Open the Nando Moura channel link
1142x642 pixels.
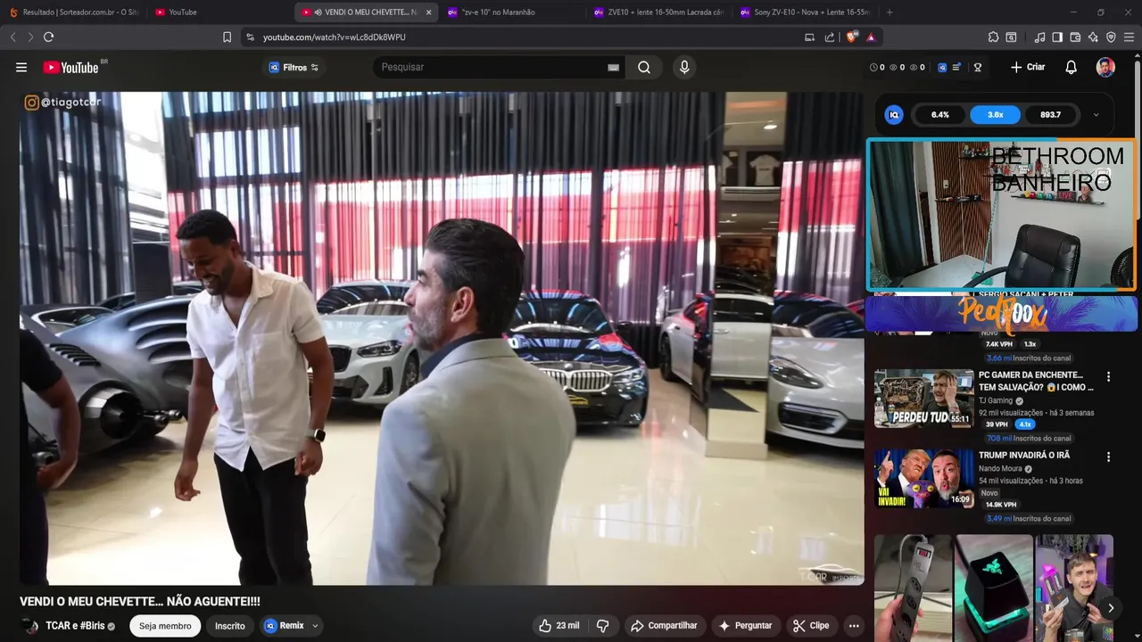[x=1000, y=468]
